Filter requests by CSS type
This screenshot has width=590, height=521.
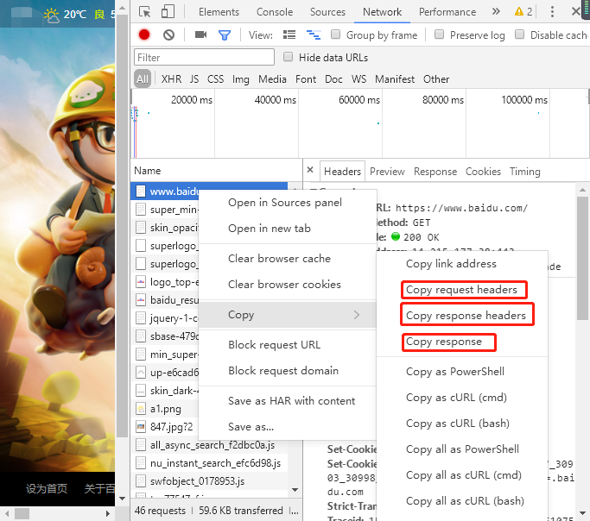coord(215,79)
